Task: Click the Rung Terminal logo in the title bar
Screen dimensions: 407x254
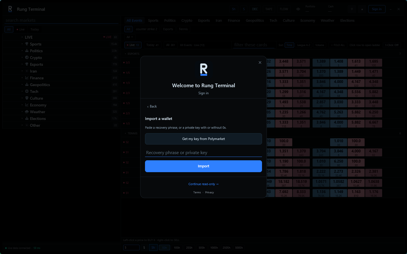Action: pos(10,9)
